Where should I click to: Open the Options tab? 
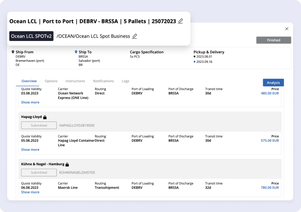click(51, 81)
